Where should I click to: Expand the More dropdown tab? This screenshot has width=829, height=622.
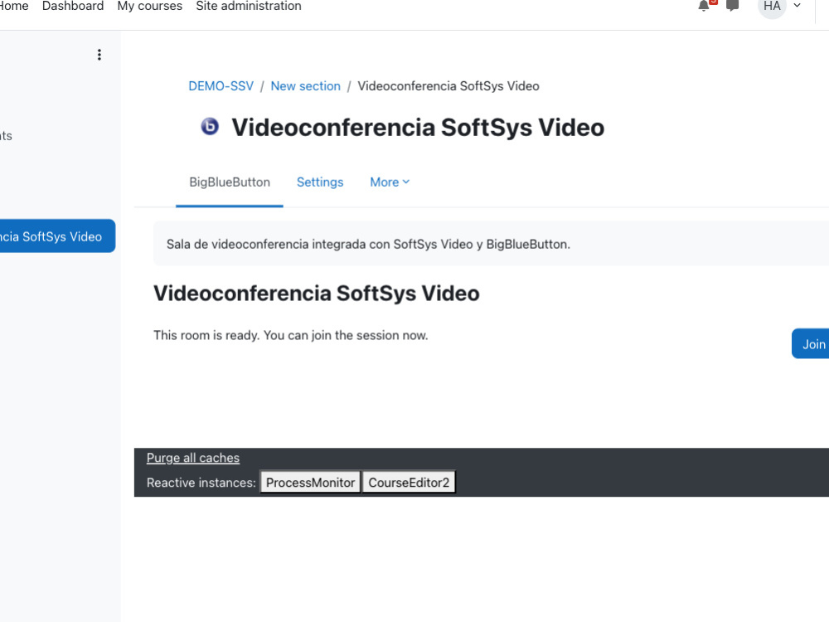pyautogui.click(x=390, y=182)
